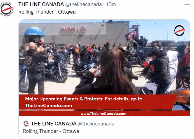Open quoted tweet's THE LINE CANADA name
The height and width of the screenshot is (139, 194).
tap(54, 124)
